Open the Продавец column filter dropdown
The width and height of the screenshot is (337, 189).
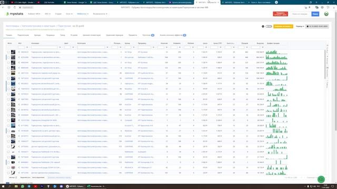coord(153,47)
